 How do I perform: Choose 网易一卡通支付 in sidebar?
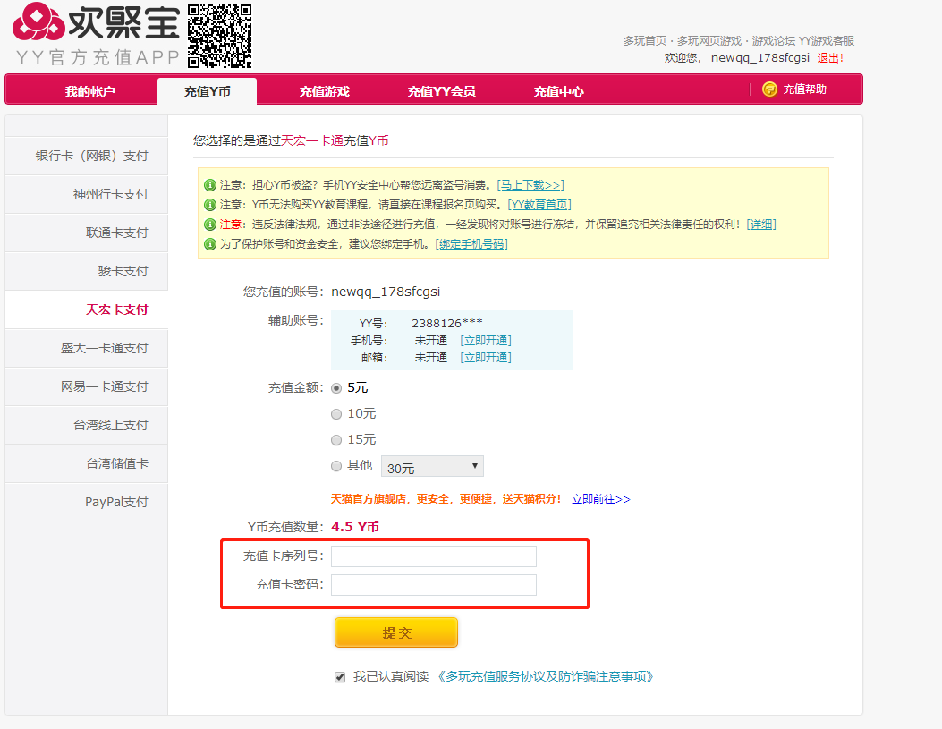point(87,386)
